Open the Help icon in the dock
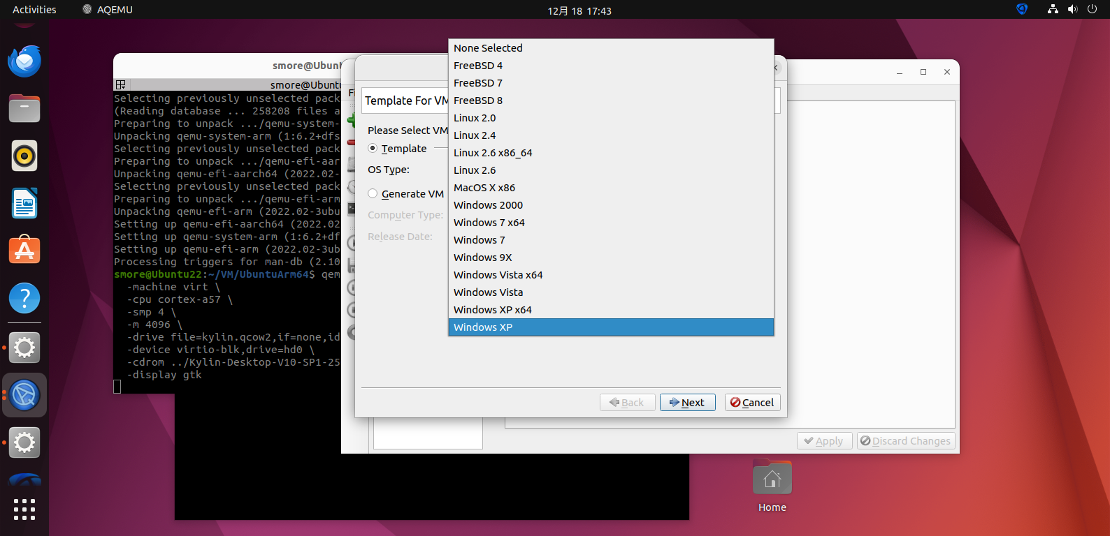Viewport: 1110px width, 536px height. point(24,299)
